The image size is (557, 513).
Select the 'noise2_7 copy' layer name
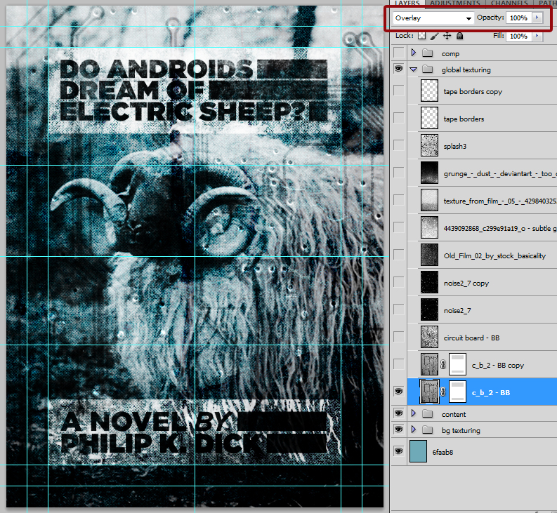coord(466,284)
